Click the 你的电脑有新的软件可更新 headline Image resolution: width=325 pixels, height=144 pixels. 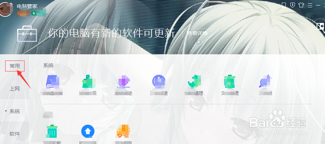[112, 33]
